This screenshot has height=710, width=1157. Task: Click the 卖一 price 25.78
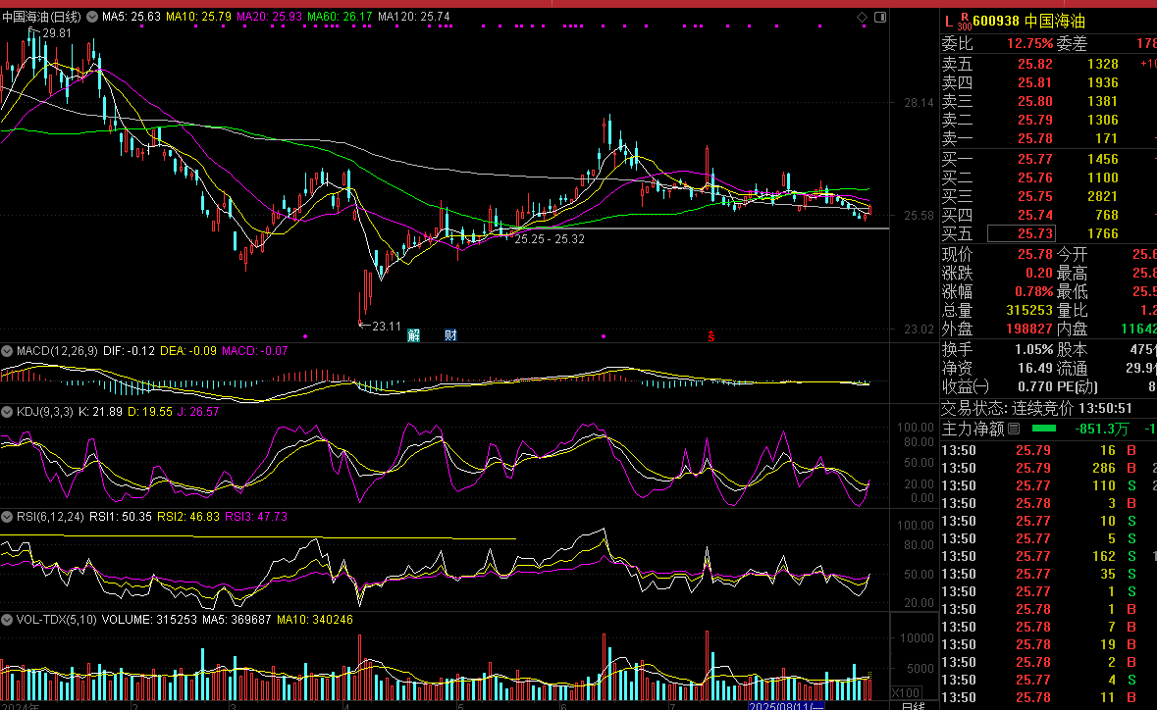(x=1034, y=138)
